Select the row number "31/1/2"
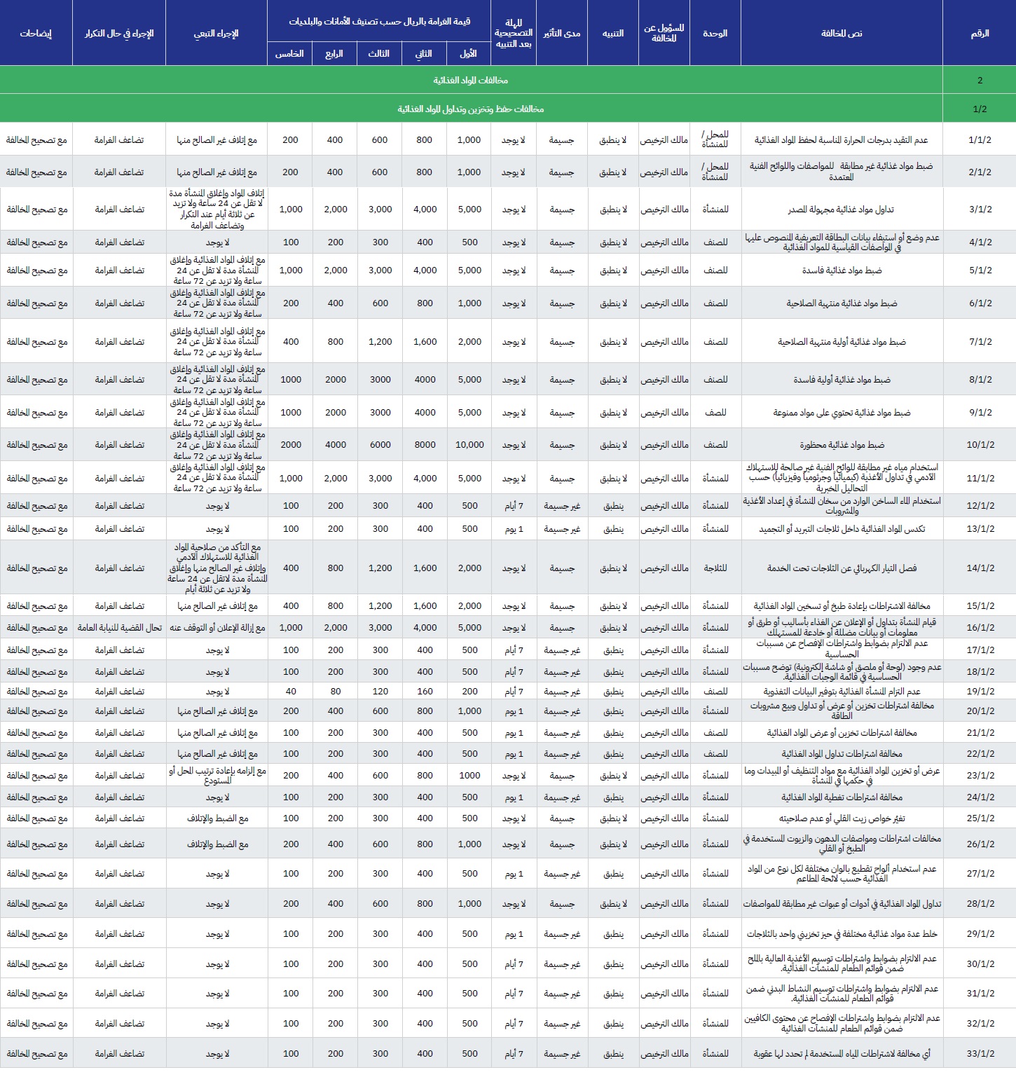This screenshot has width=1016, height=1077. 980,993
